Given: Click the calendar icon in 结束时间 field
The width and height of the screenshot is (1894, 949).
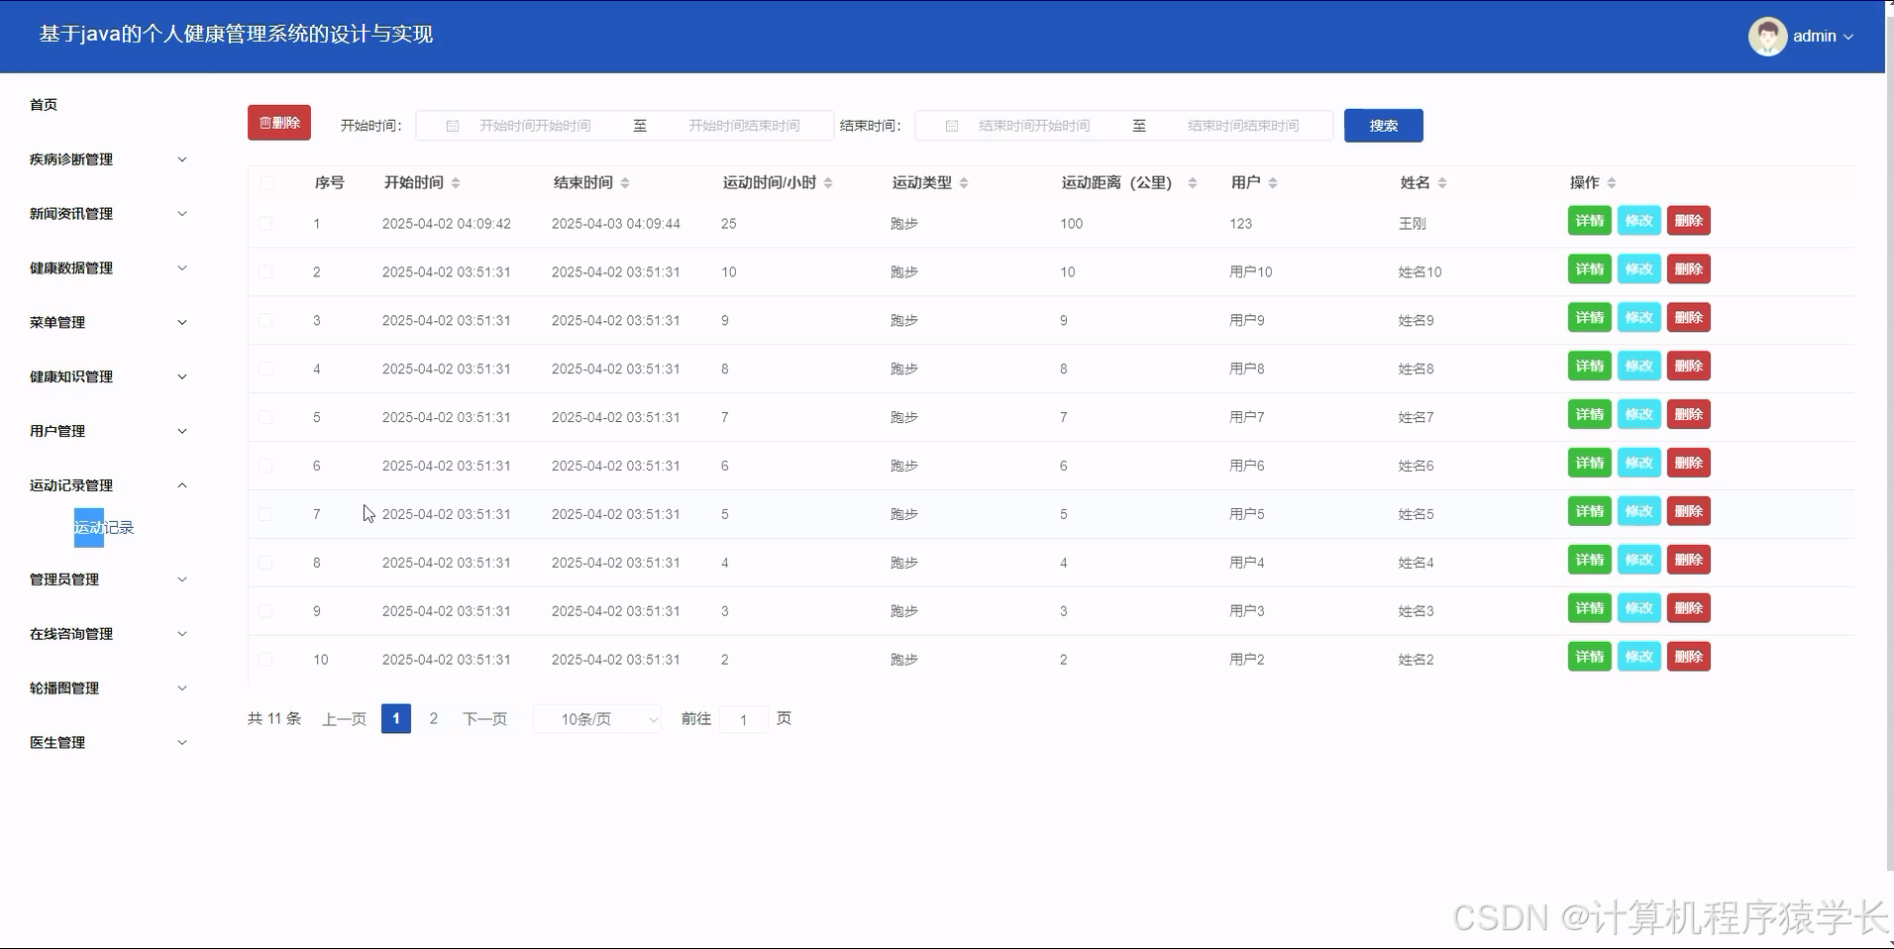Looking at the screenshot, I should [952, 125].
